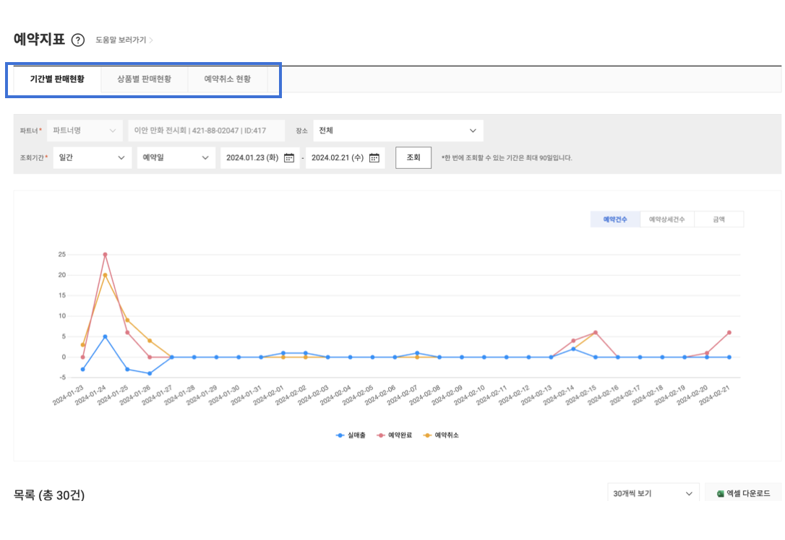Show 금액 chart view
The width and height of the screenshot is (785, 540).
718,219
